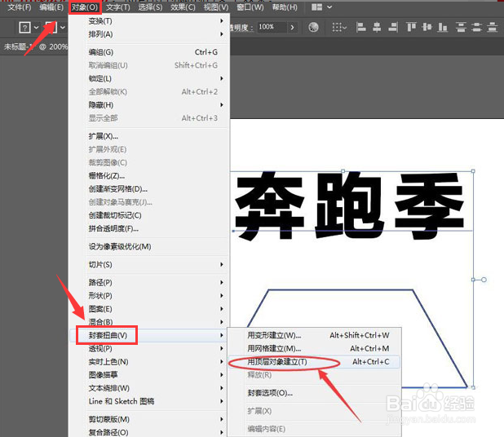Expand the 切片(S) submenu
The width and height of the screenshot is (504, 437).
point(149,264)
